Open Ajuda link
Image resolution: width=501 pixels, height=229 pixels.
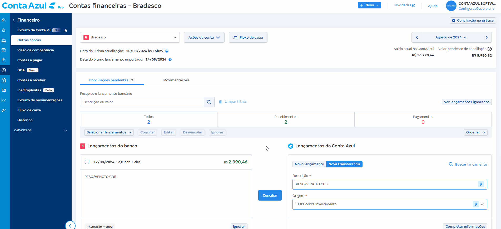[x=433, y=6]
